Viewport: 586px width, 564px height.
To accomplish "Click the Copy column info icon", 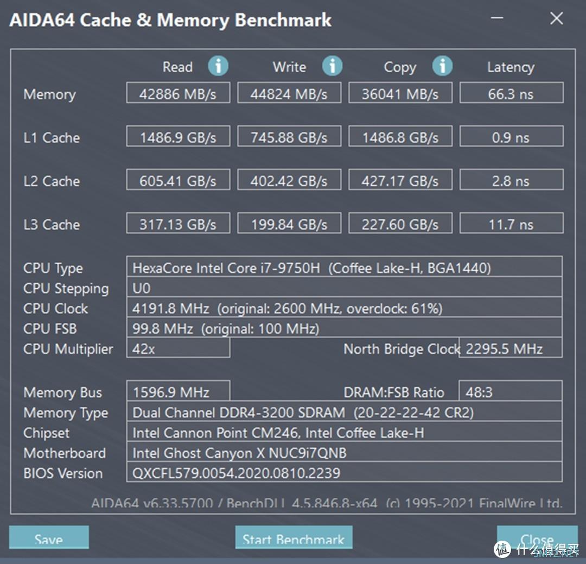I will (x=443, y=66).
